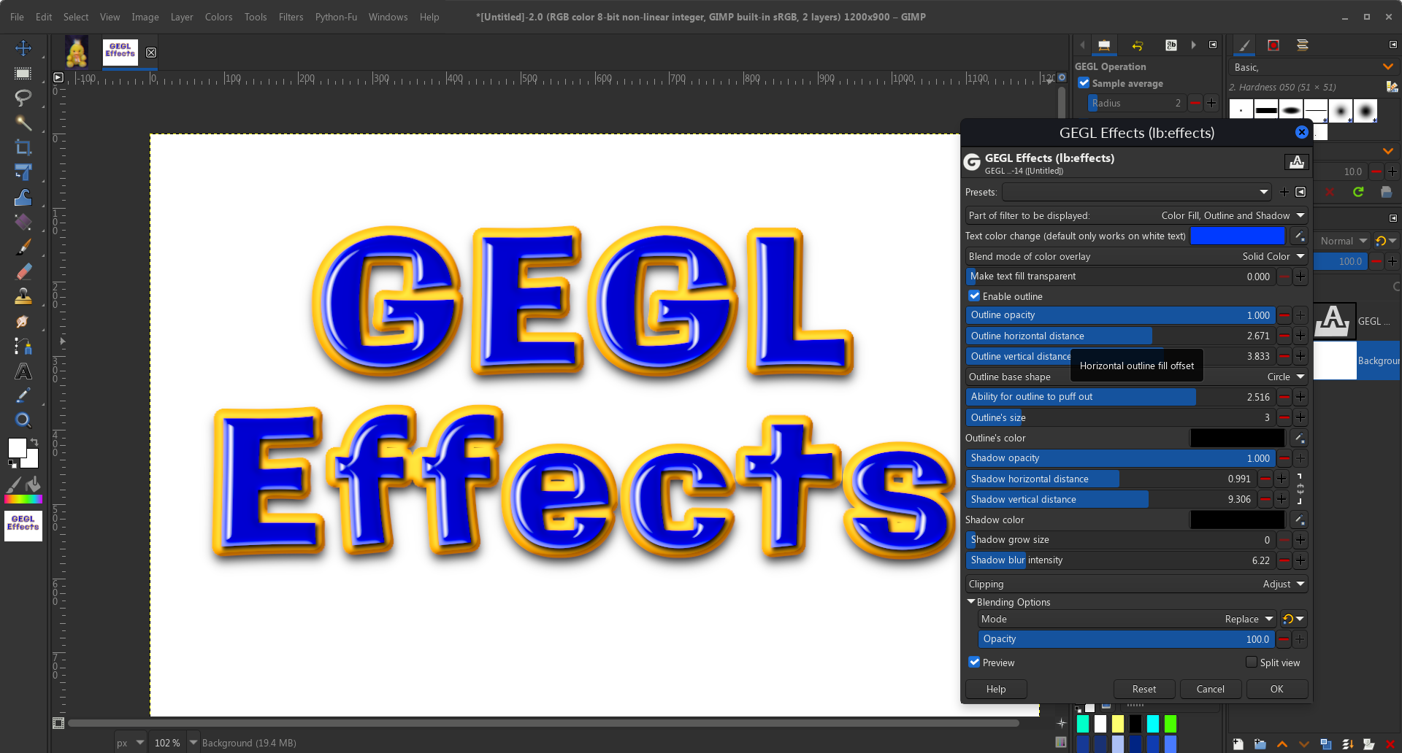This screenshot has height=753, width=1402.
Task: Select the Bucket Fill tool
Action: point(23,222)
